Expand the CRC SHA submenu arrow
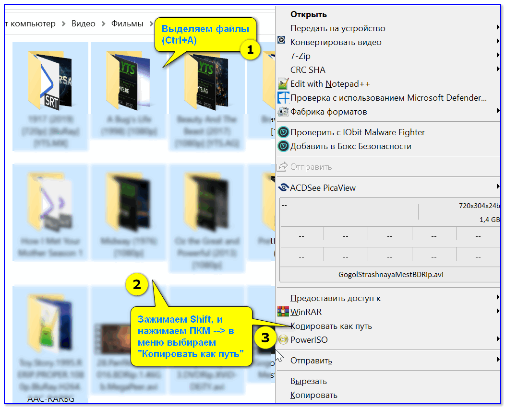The image size is (505, 408). click(498, 69)
